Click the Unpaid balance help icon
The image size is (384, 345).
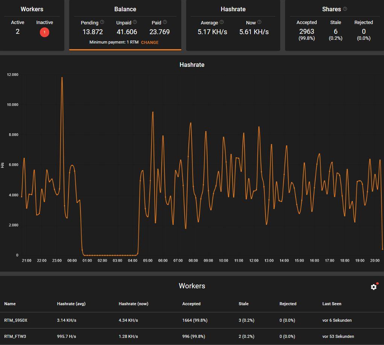[x=135, y=22]
